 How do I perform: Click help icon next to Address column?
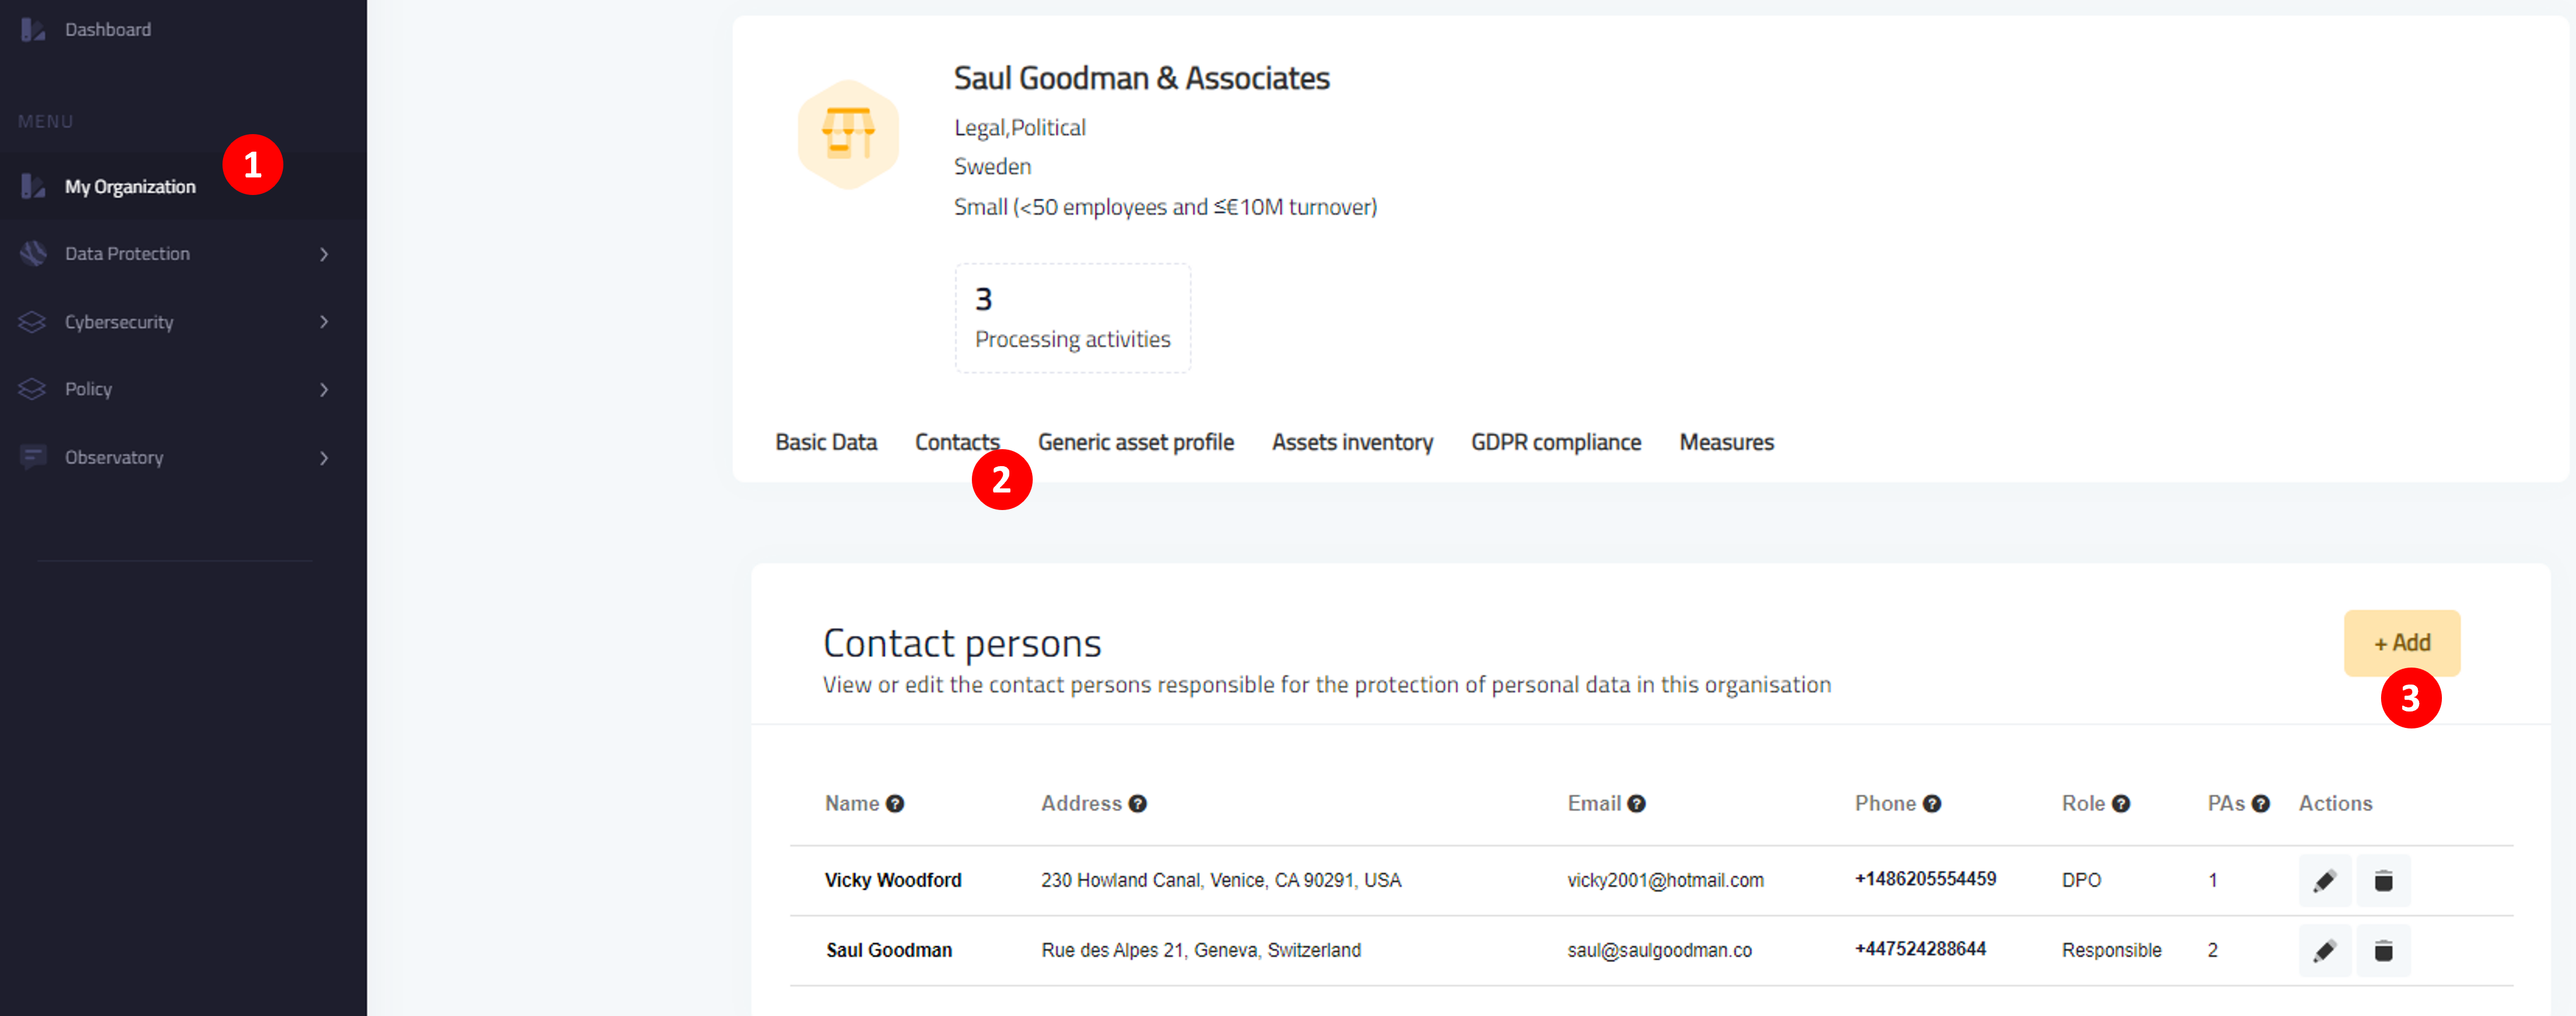(x=1138, y=804)
